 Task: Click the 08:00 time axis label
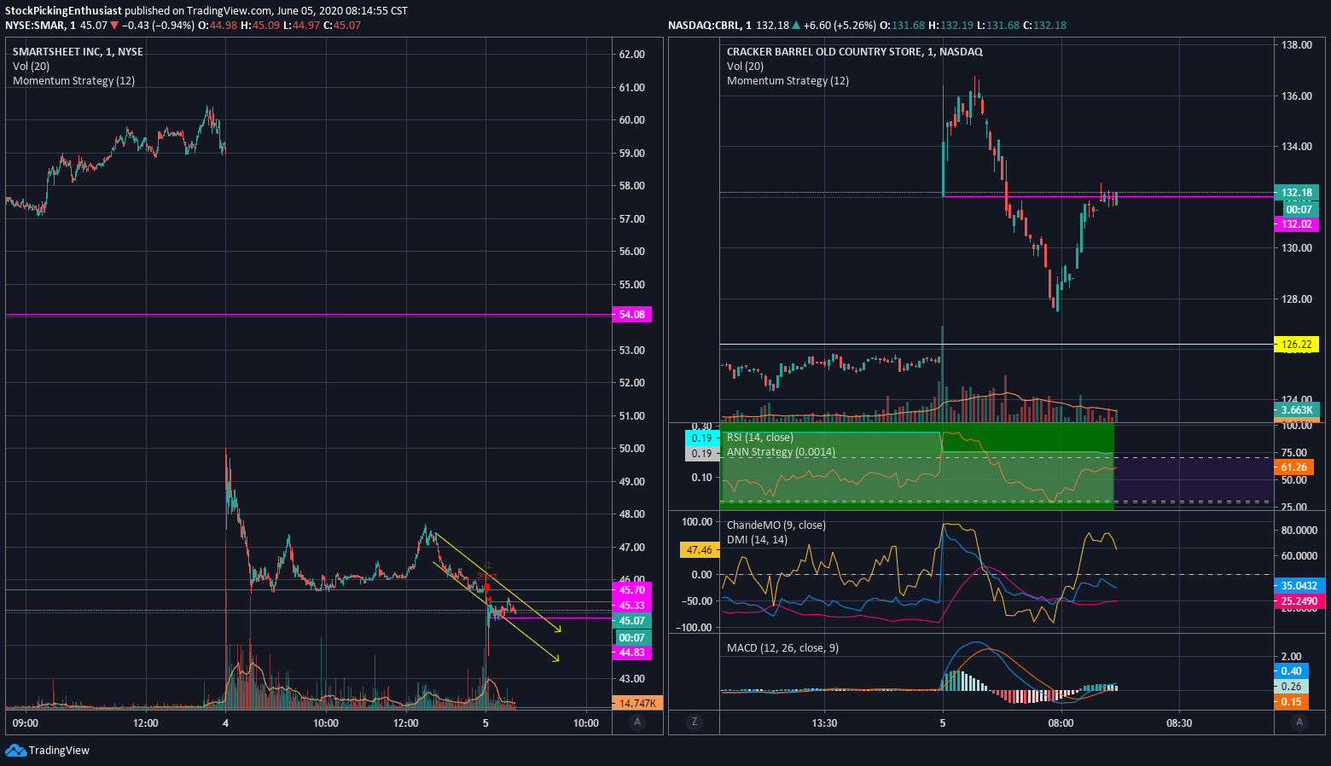click(x=1061, y=723)
